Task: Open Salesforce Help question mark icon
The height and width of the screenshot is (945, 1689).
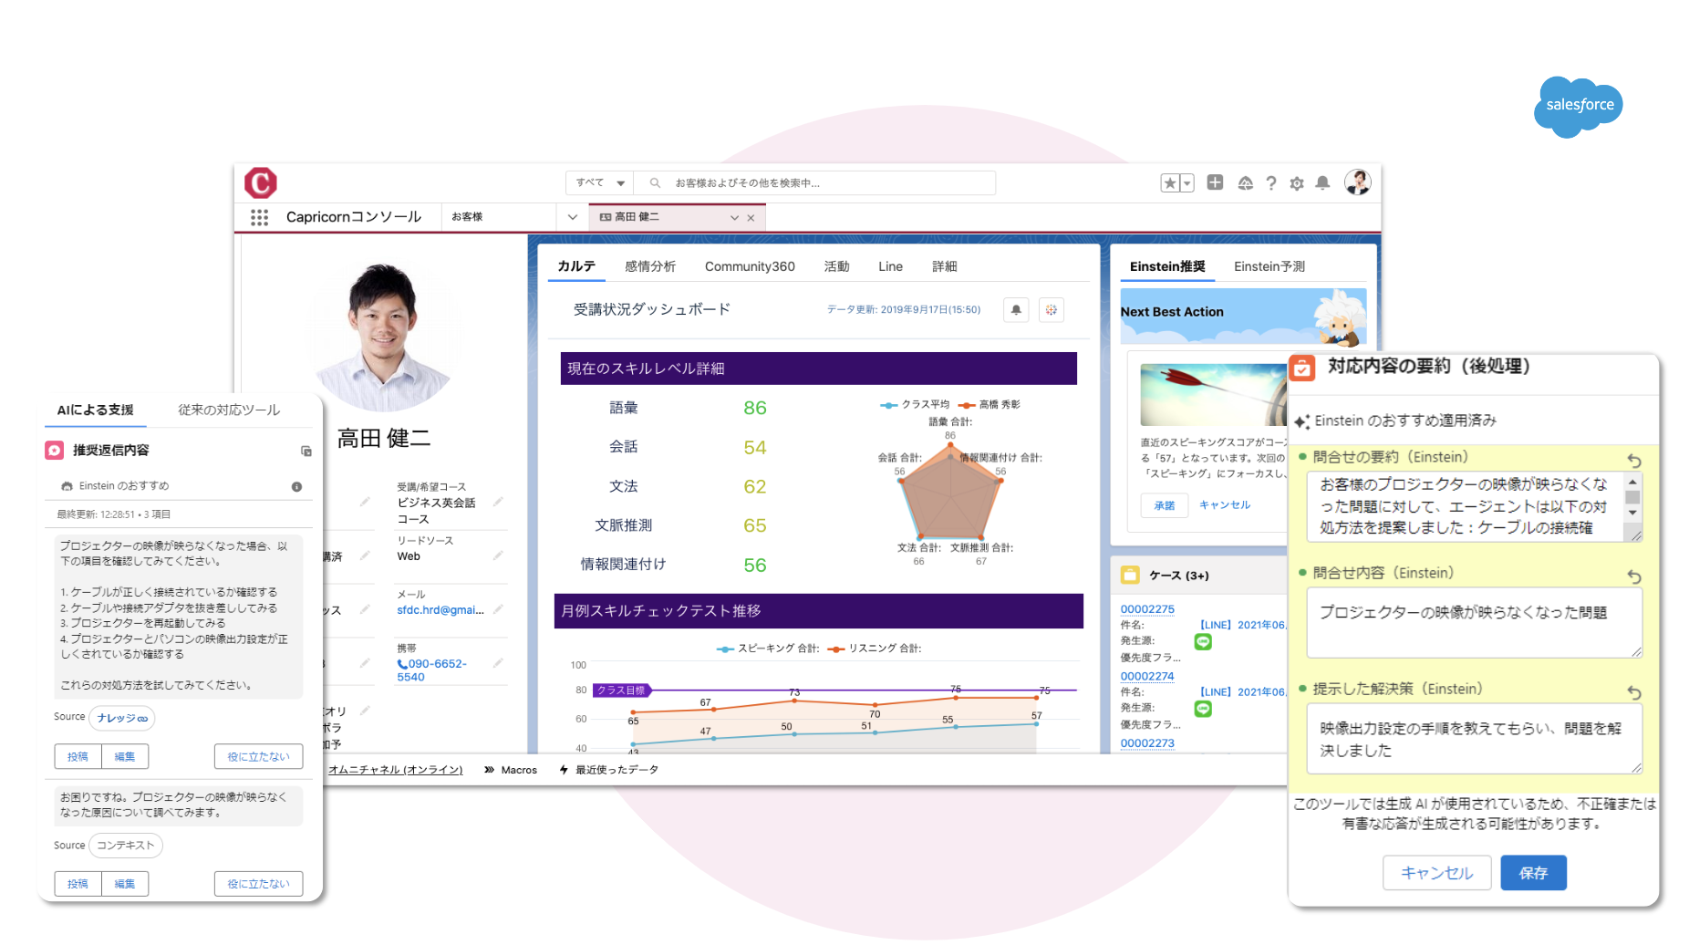Action: [1271, 182]
